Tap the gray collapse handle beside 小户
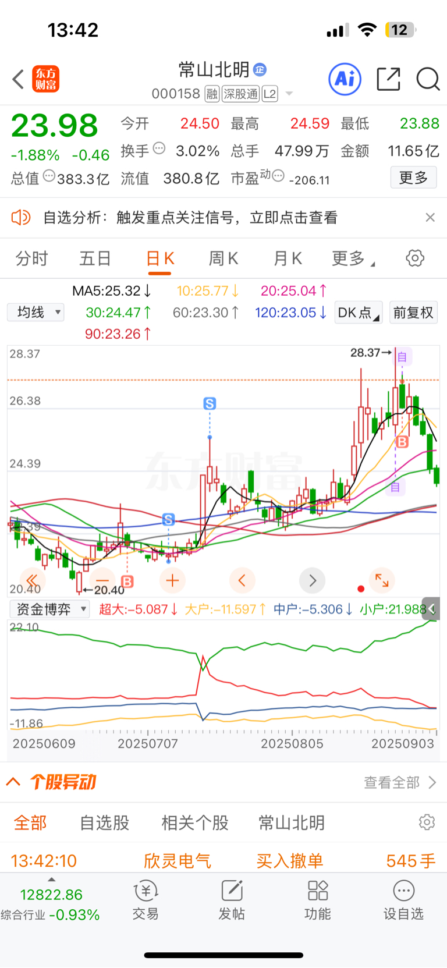This screenshot has height=968, width=447. coord(431,608)
